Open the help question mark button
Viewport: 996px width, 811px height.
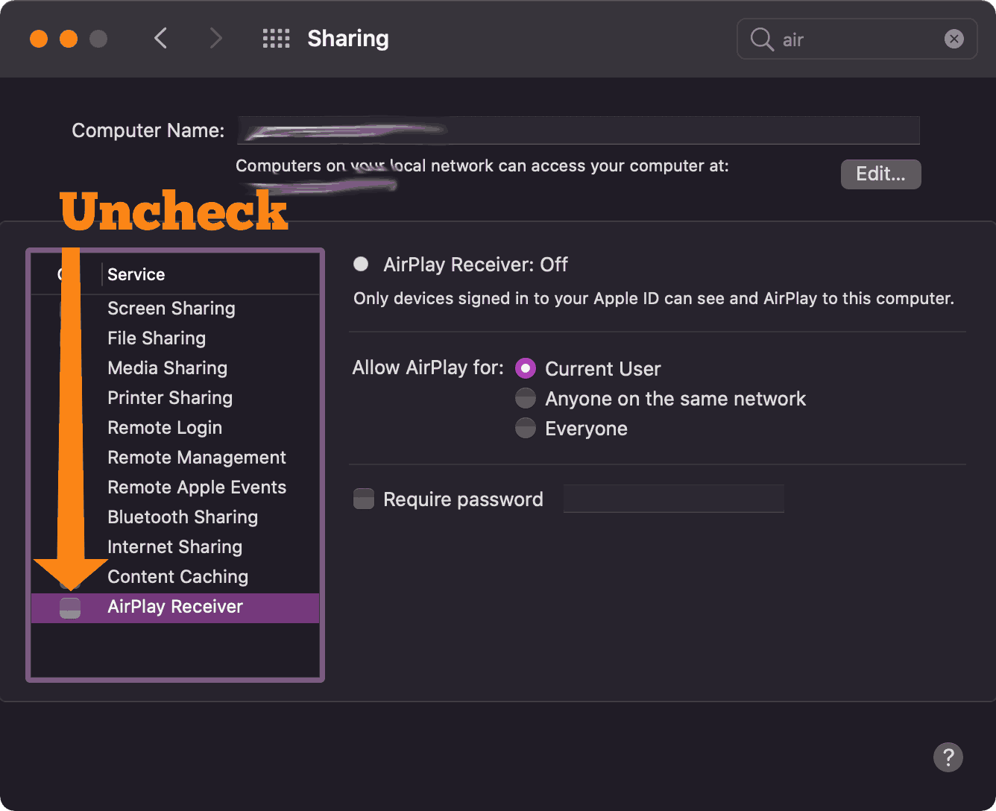coord(948,757)
